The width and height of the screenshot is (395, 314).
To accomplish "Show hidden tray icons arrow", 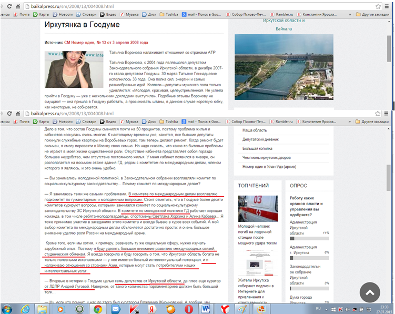I will click(x=326, y=309).
